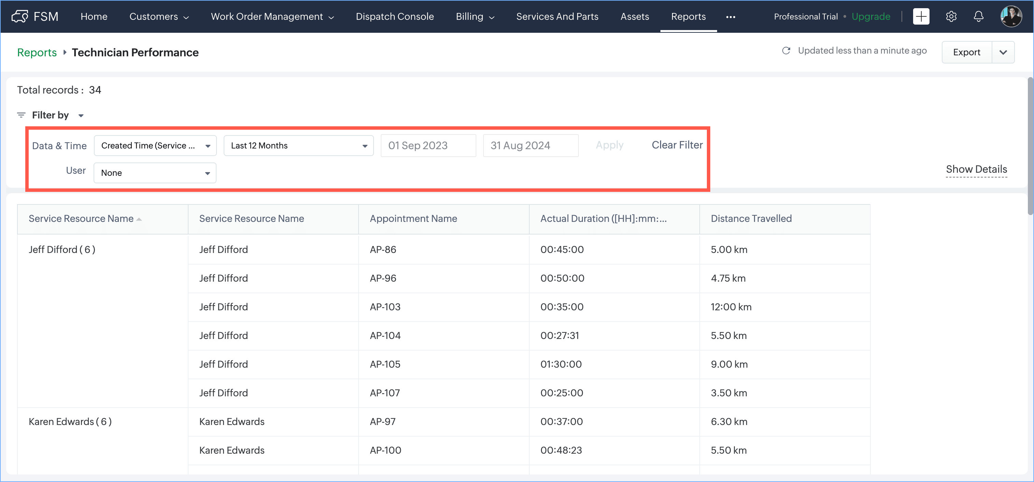Screen dimensions: 1034x482
Task: Click the Filter by lines icon
Action: pyautogui.click(x=21, y=115)
